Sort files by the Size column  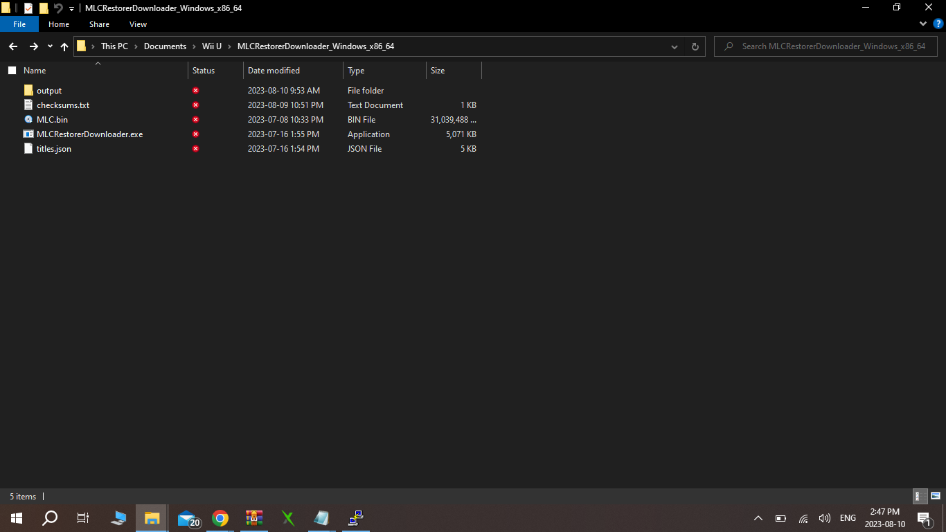pyautogui.click(x=438, y=71)
